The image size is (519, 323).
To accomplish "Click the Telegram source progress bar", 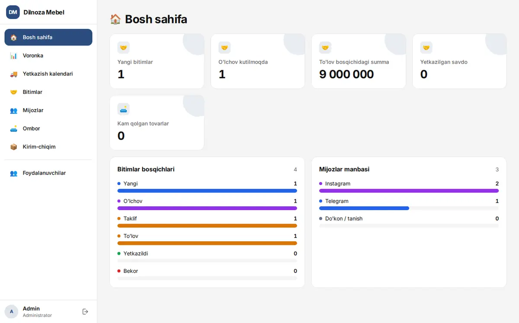I will (x=409, y=208).
